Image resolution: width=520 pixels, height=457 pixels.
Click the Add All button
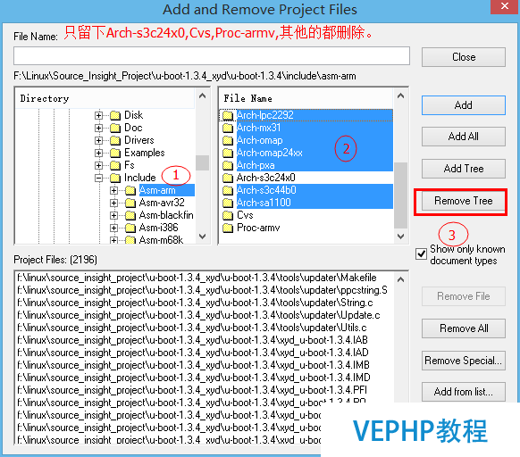[x=464, y=137]
